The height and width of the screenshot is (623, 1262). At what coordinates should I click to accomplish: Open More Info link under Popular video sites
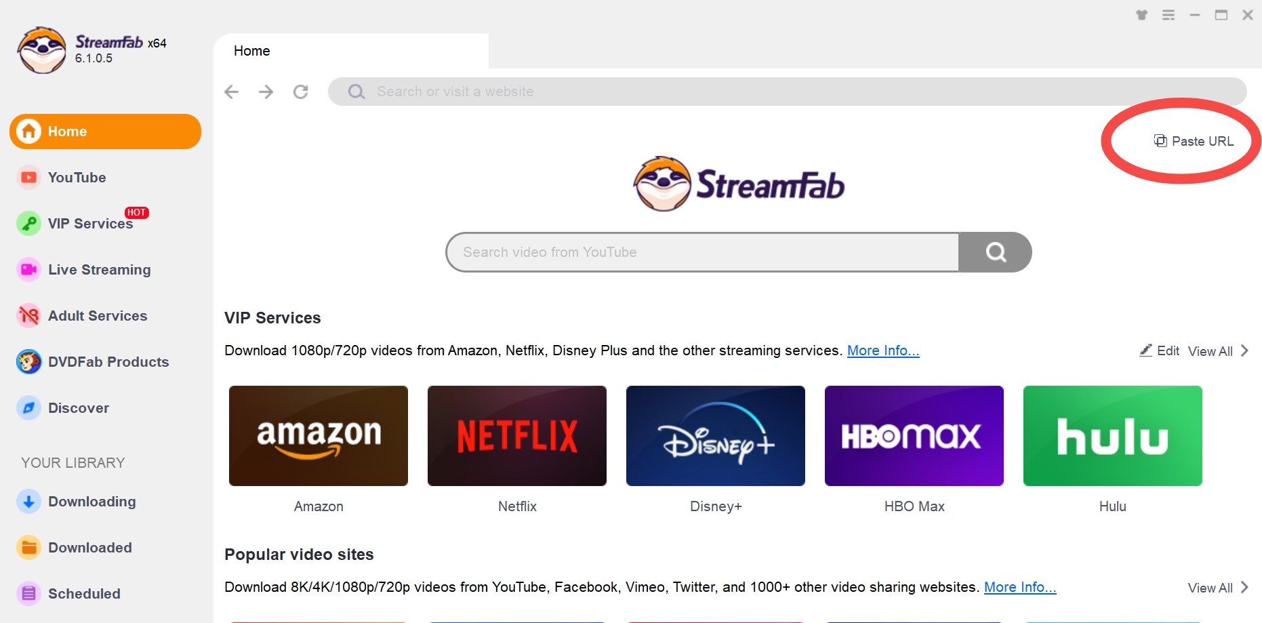coord(1020,587)
